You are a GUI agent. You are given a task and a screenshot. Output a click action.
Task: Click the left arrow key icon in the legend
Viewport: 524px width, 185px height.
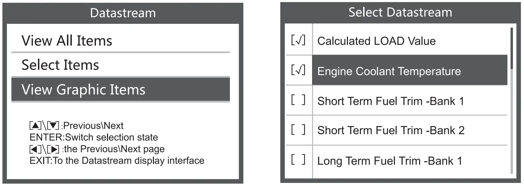point(35,149)
